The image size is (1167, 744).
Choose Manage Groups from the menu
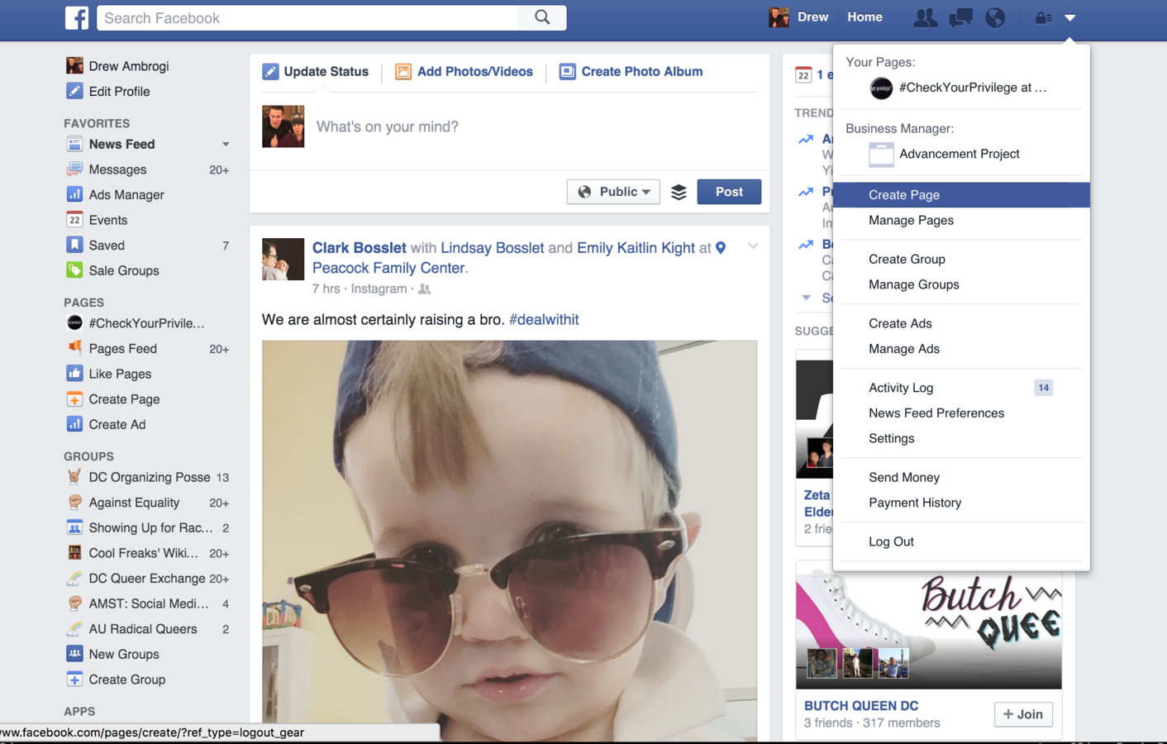tap(914, 284)
